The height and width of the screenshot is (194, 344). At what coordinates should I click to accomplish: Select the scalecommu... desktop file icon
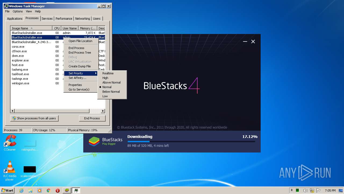pos(30,172)
